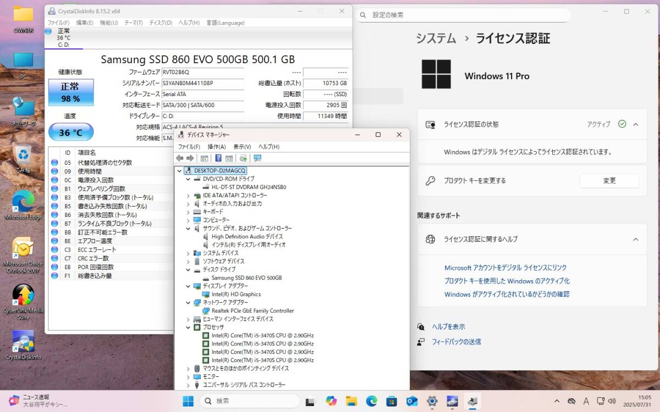Expand the システム デバイス node
660x412 pixels.
(188, 253)
